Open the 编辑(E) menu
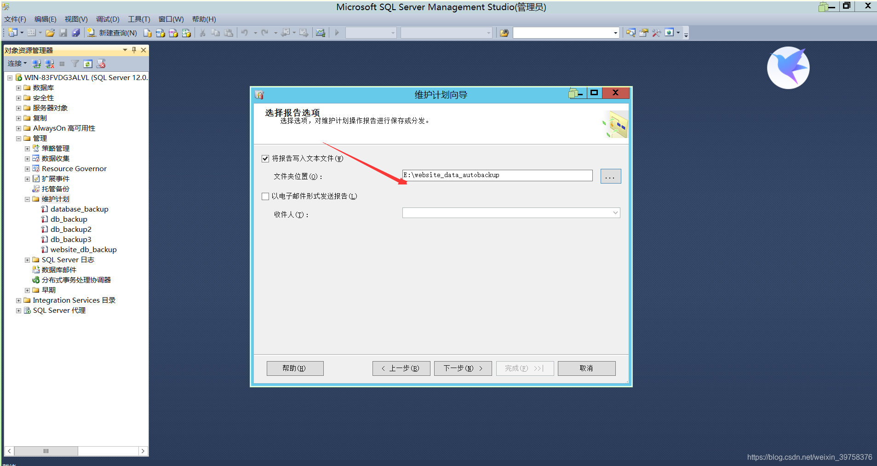Screen dimensions: 877x466 tap(46, 19)
